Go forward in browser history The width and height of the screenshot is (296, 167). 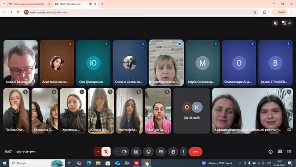[11, 12]
